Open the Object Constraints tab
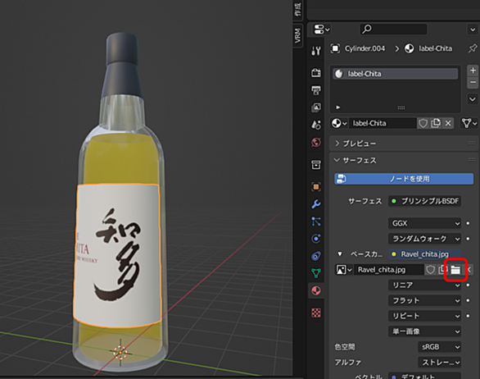Screen dimensions: 480x379 [316, 256]
